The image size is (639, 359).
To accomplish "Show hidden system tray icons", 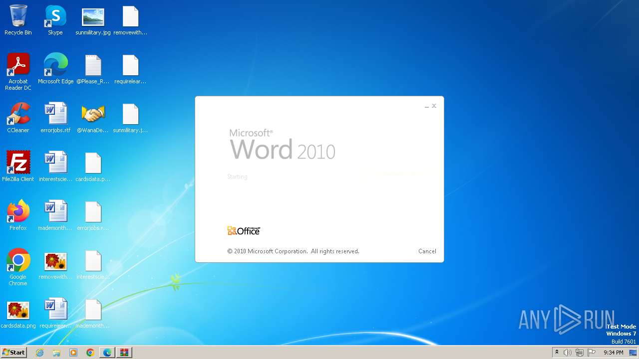I will [557, 353].
